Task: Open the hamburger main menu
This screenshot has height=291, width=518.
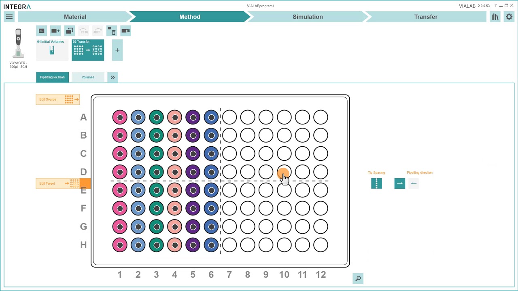Action: coord(9,17)
